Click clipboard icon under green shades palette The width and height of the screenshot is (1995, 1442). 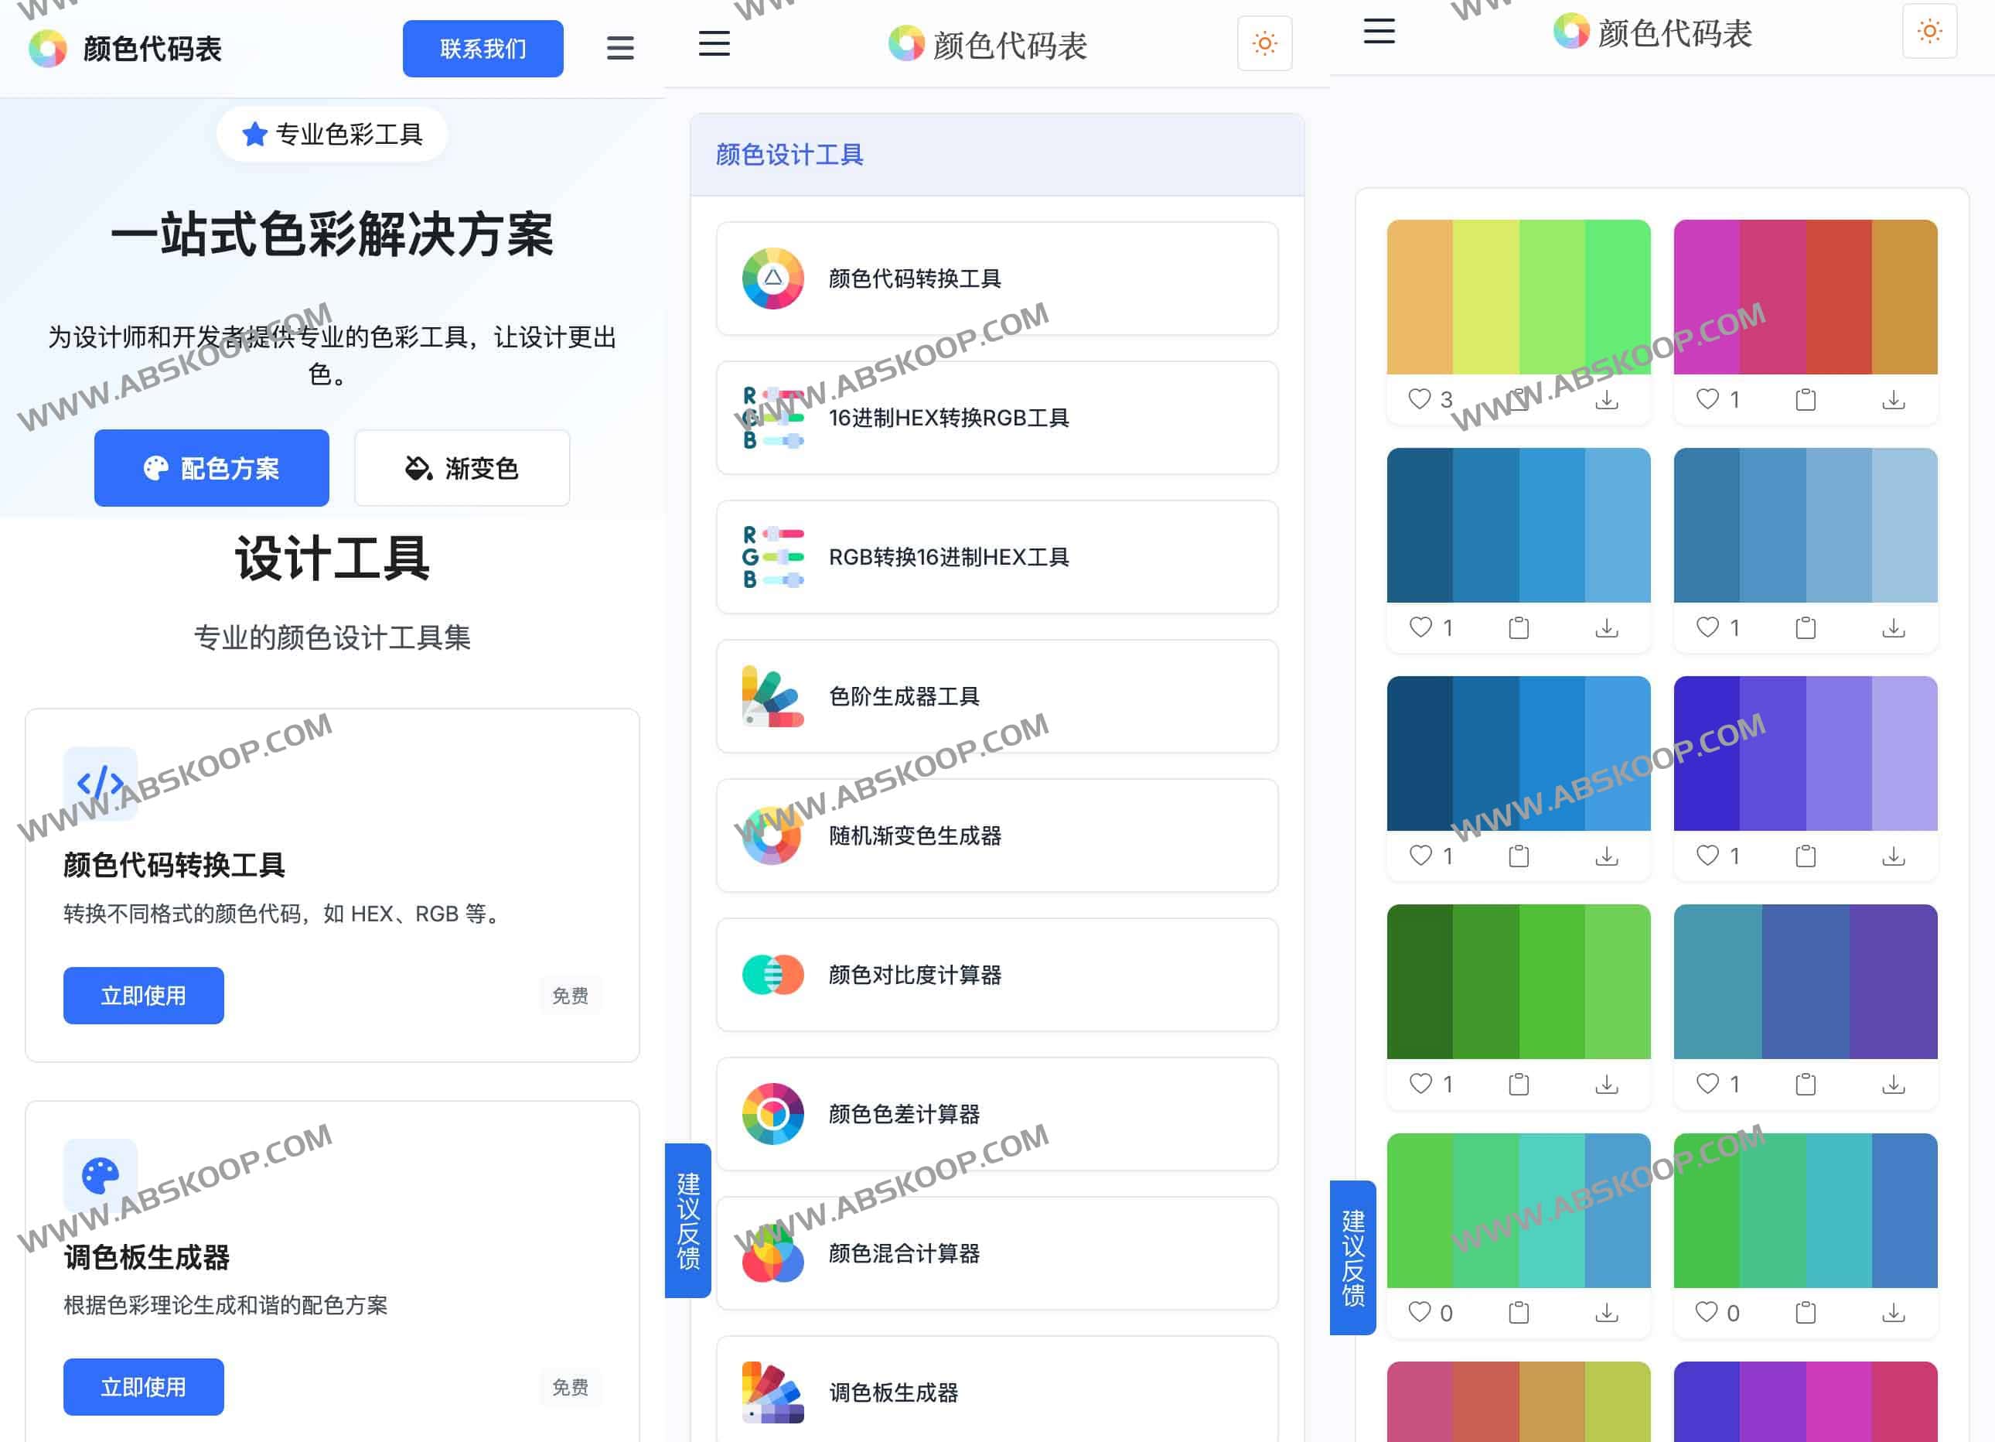point(1518,1085)
